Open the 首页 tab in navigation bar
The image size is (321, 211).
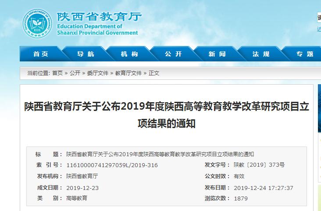[41, 54]
